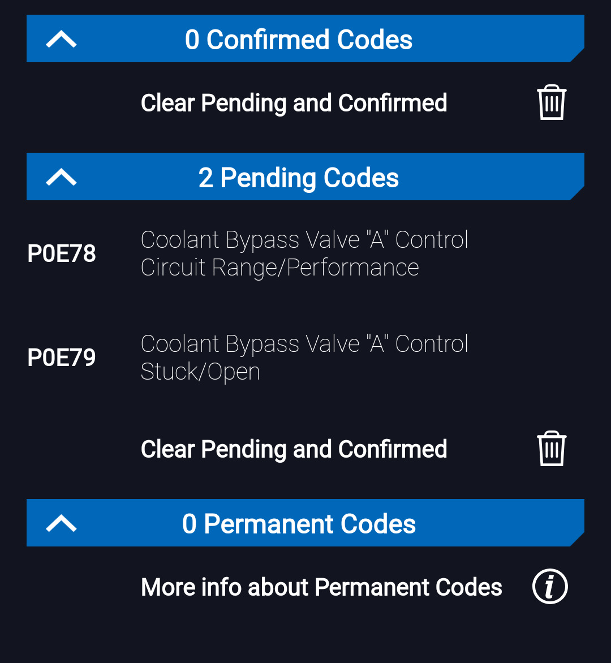Collapse the Pending Codes section chevron
The width and height of the screenshot is (611, 663).
click(61, 178)
